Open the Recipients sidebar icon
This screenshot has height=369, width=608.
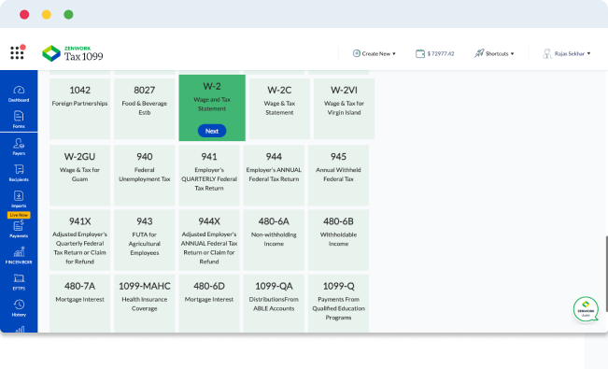coord(19,173)
